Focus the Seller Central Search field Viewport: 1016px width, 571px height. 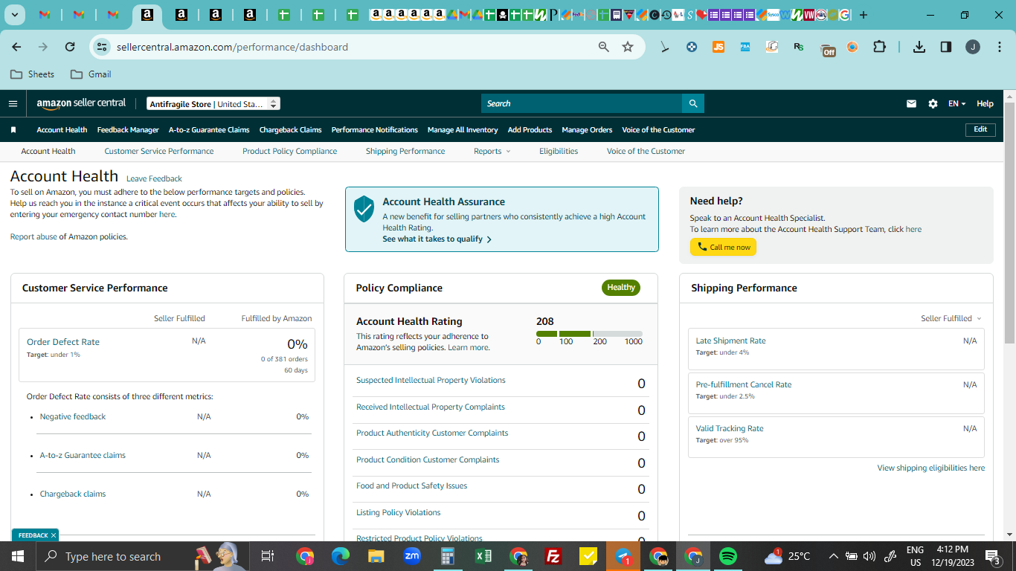[x=582, y=103]
